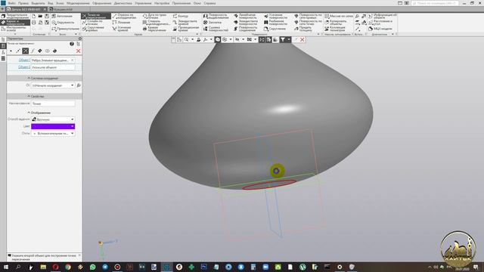Viewport: 484px width, 272px height.
Task: Open the Моделирование menu
Action: coord(78,3)
